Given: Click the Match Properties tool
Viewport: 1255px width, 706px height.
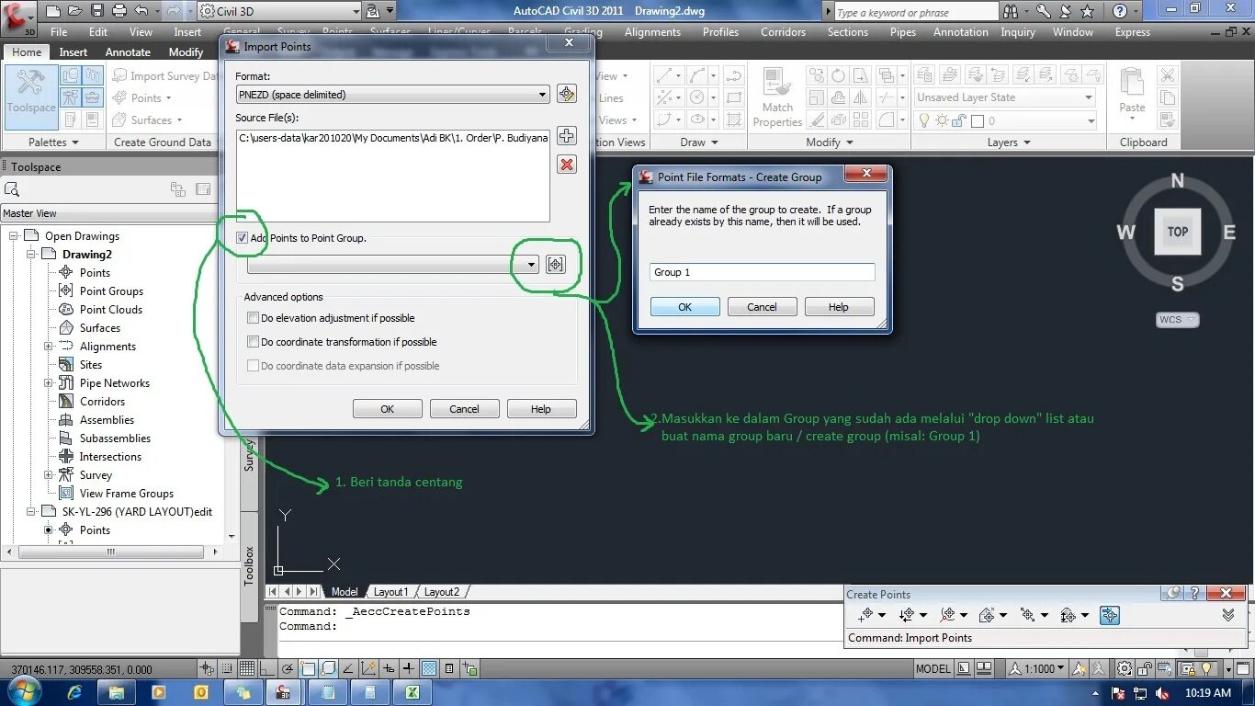Looking at the screenshot, I should (777, 97).
